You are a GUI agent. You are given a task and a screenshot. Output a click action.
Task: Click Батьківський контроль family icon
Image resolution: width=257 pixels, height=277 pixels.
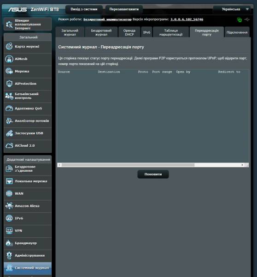coord(9,96)
